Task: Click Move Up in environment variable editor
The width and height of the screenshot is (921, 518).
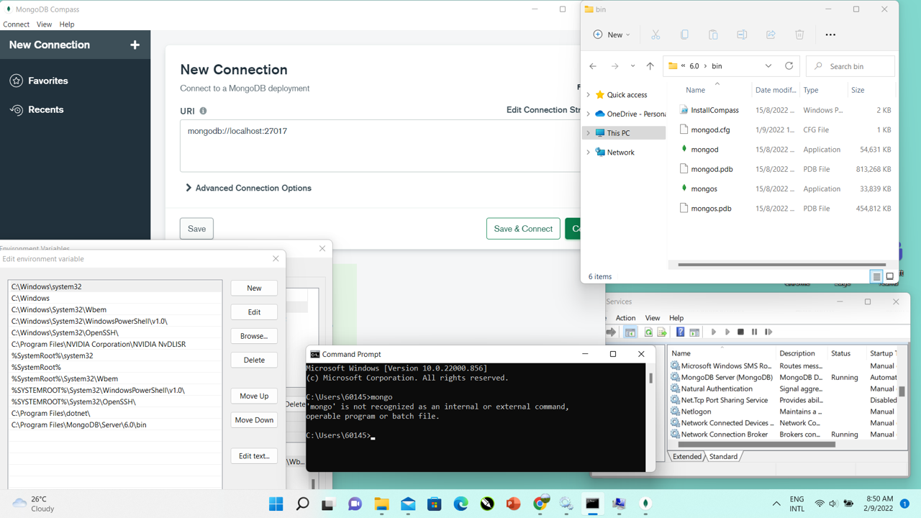Action: tap(254, 396)
